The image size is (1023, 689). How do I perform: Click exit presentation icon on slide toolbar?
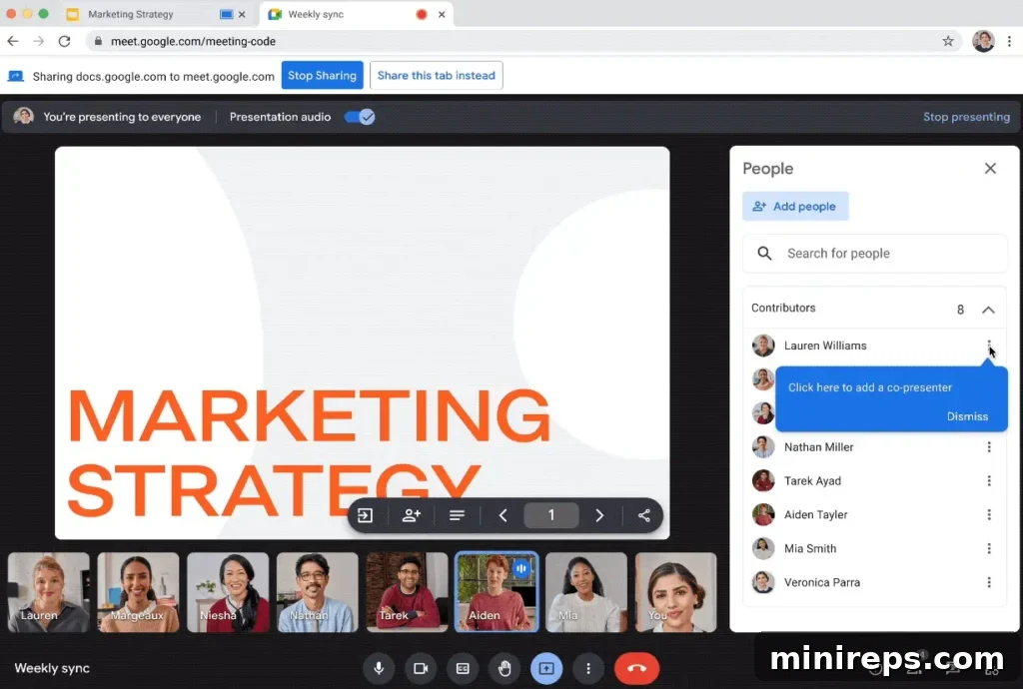coord(366,515)
